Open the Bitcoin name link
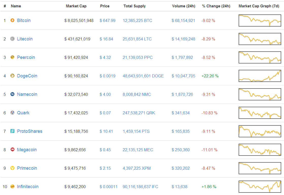Image resolution: width=284 pixels, height=195 pixels. pos(24,20)
